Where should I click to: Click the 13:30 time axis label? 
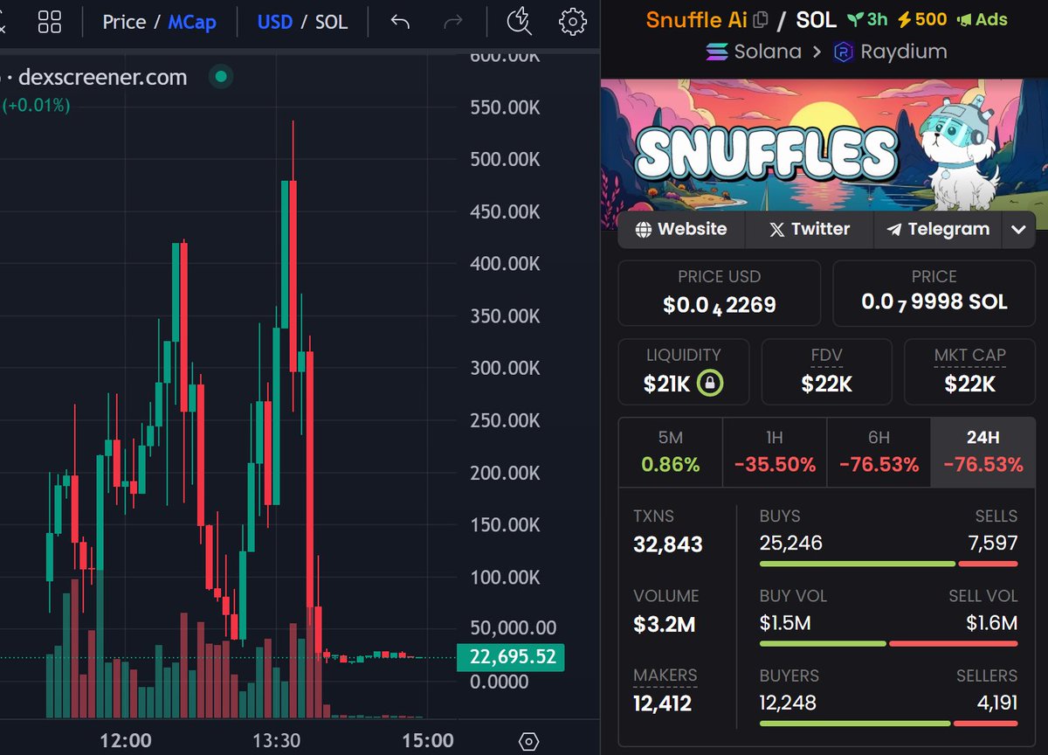276,741
